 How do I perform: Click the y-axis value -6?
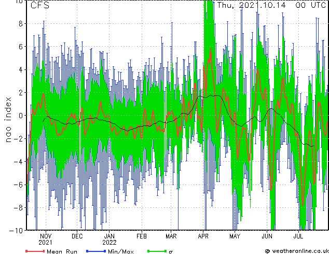tap(18, 185)
